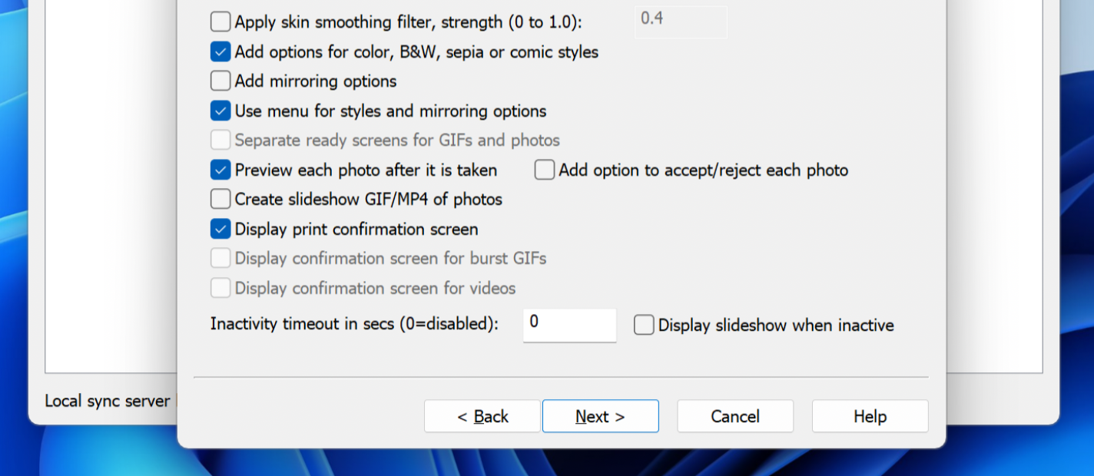Enable Display slideshow when inactive

[x=644, y=326]
